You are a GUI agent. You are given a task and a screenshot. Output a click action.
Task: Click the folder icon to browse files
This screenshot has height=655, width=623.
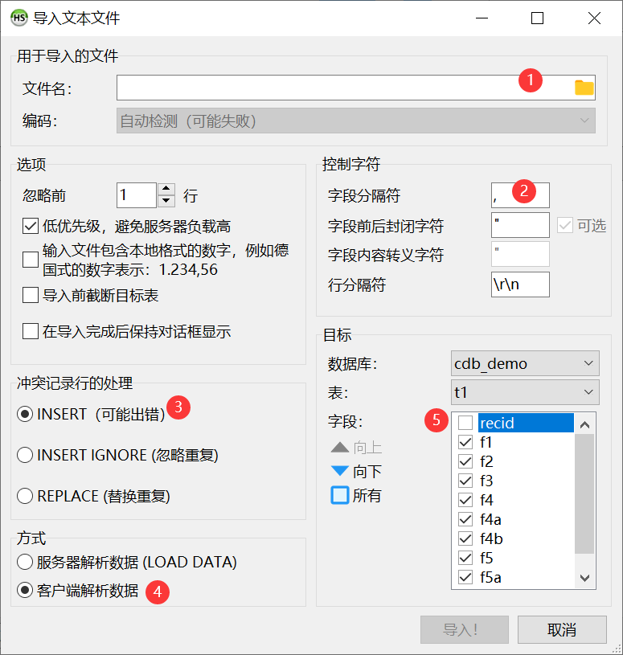click(584, 88)
